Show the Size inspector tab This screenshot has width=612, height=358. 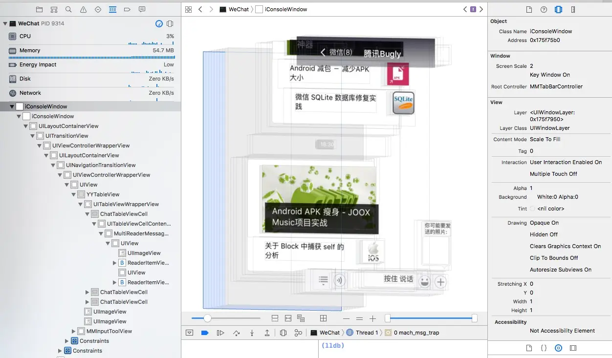click(573, 9)
